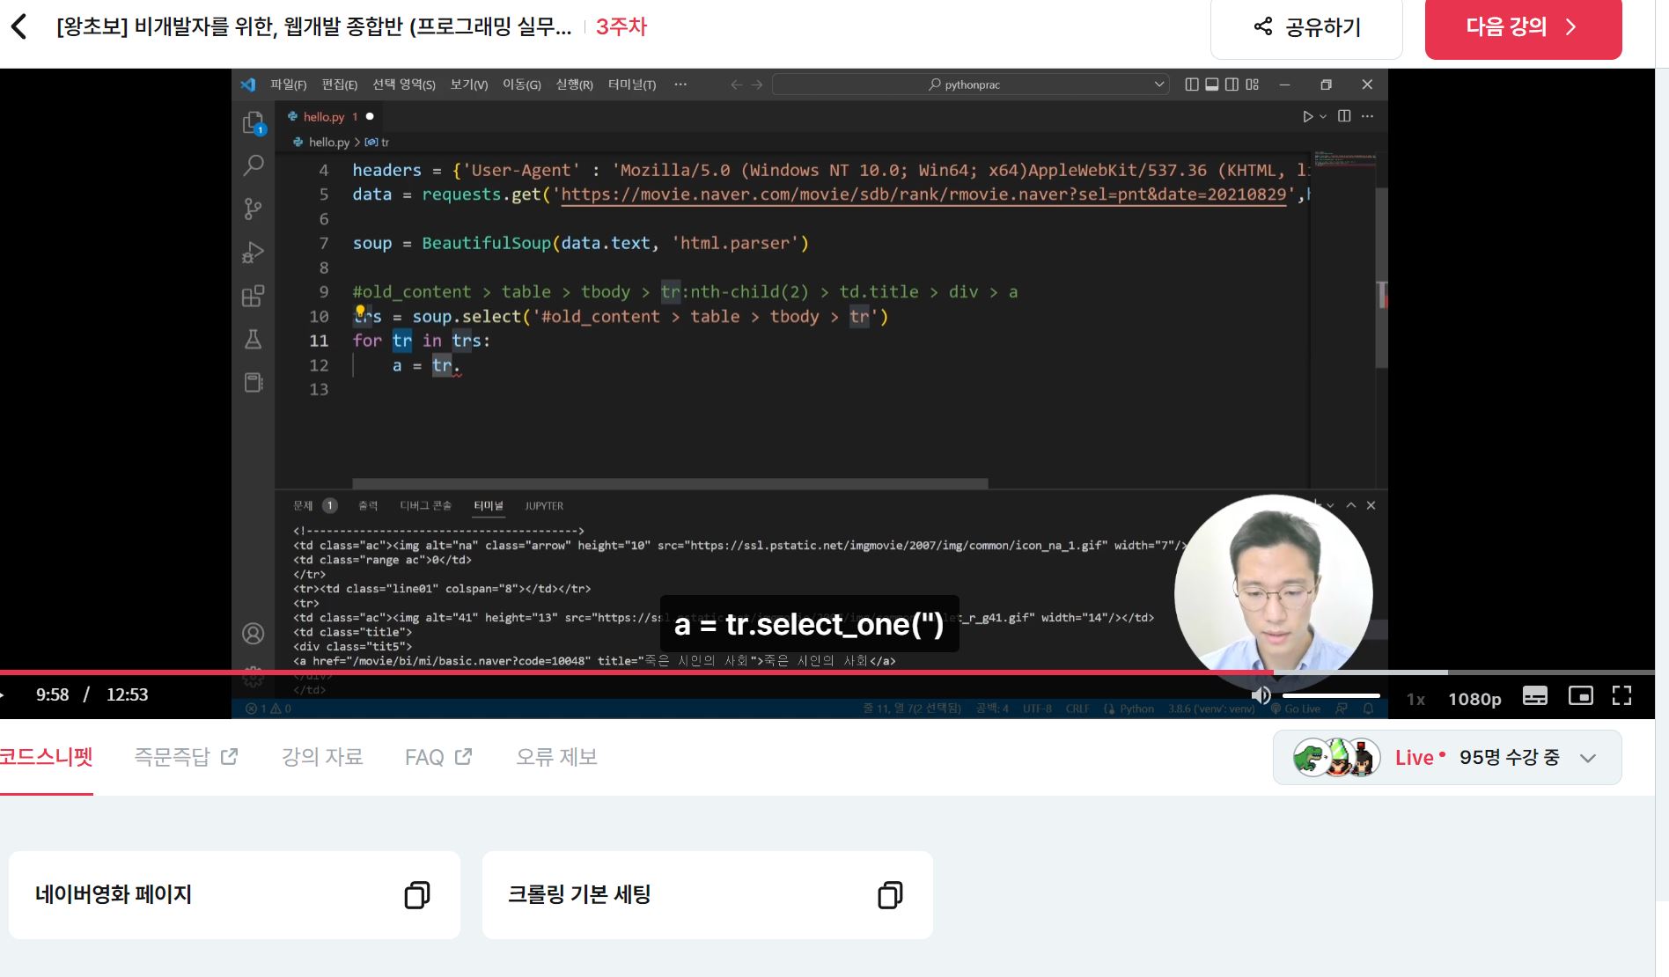The height and width of the screenshot is (977, 1669).
Task: Open the 이동(G) menu
Action: point(522,84)
